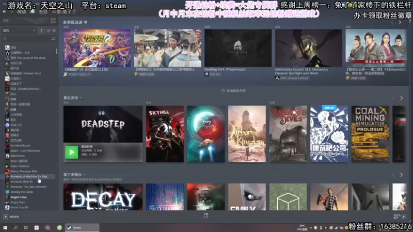This screenshot has height=232, width=413.
Task: Select Amnesia: A Machine for Pigs
Action: (x=29, y=176)
